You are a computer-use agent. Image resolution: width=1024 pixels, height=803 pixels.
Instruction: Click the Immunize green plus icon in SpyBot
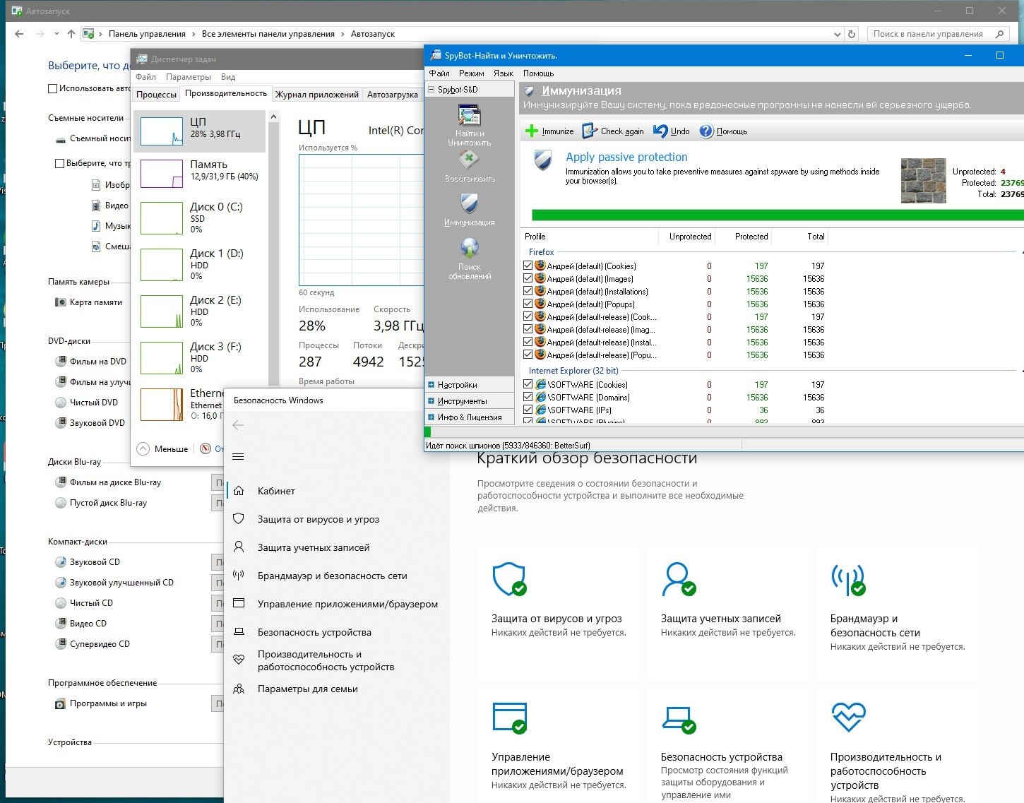point(532,131)
